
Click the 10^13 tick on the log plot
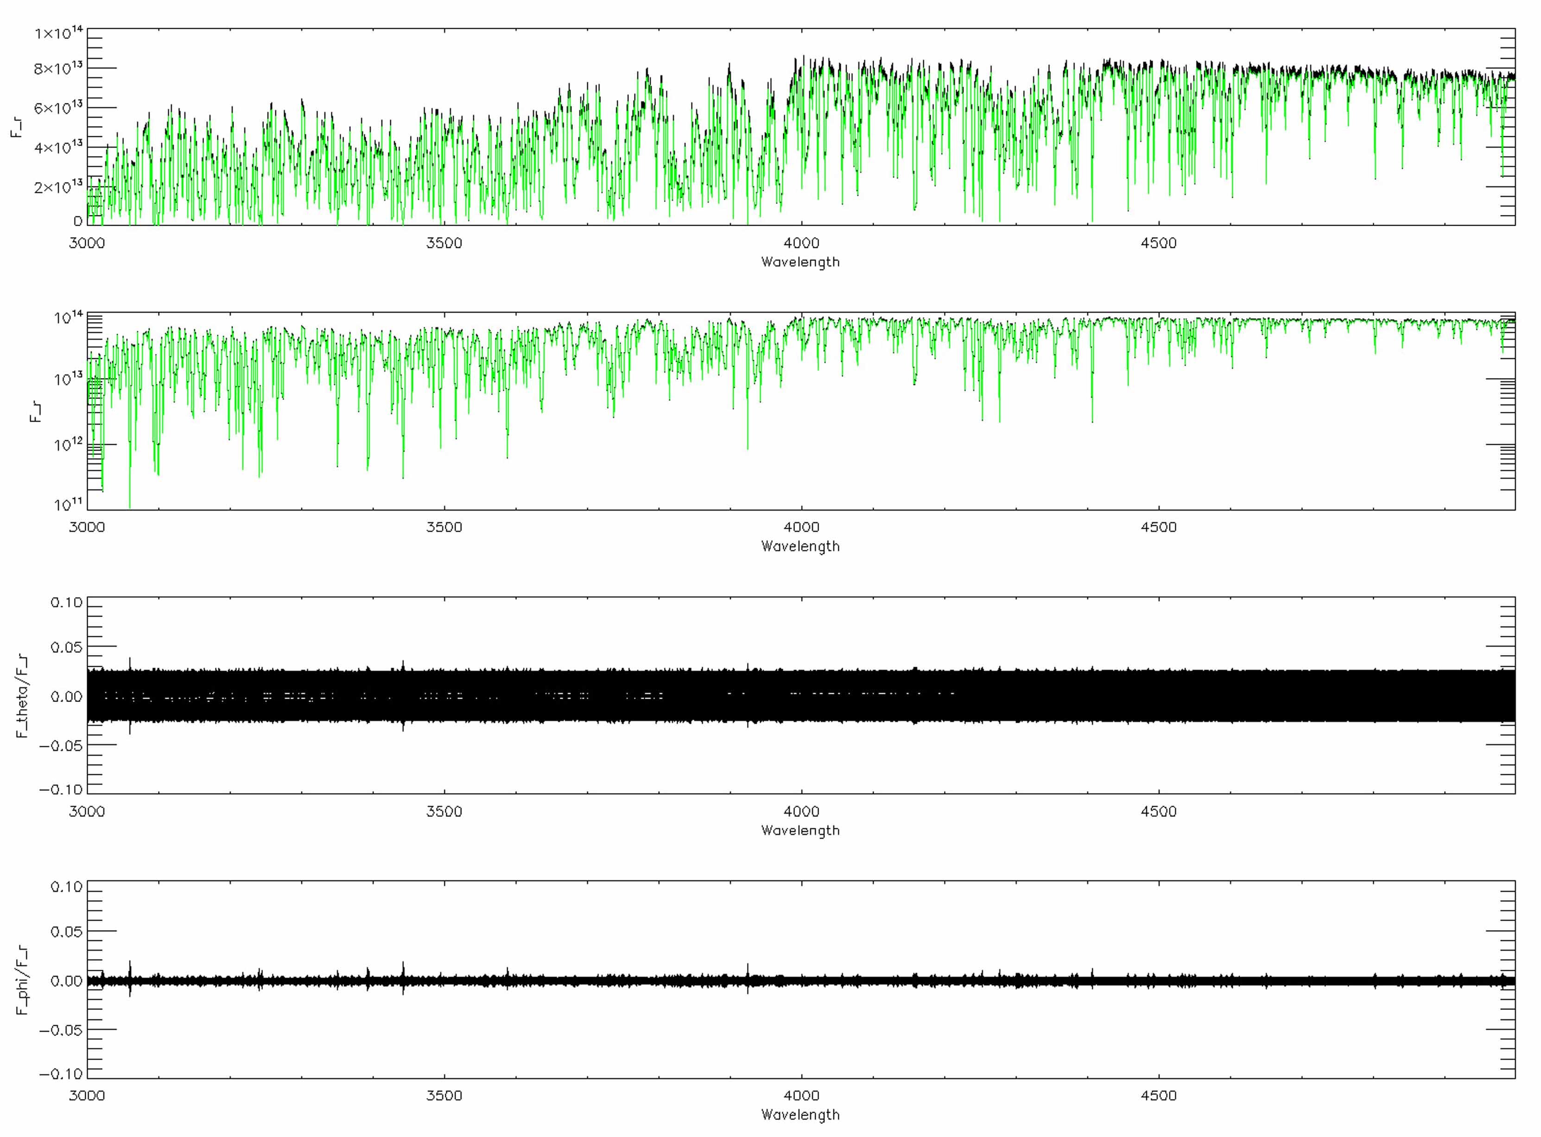[x=68, y=379]
